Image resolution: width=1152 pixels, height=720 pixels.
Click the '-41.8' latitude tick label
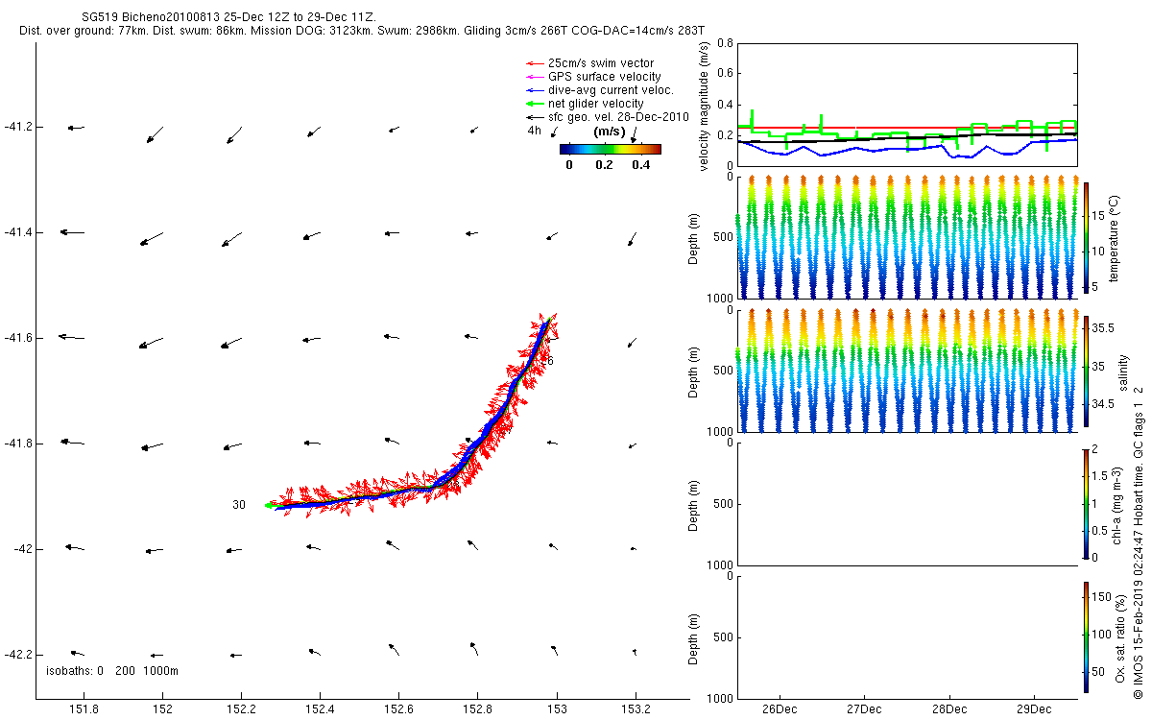click(17, 444)
